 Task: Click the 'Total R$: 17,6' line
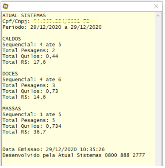(24, 62)
